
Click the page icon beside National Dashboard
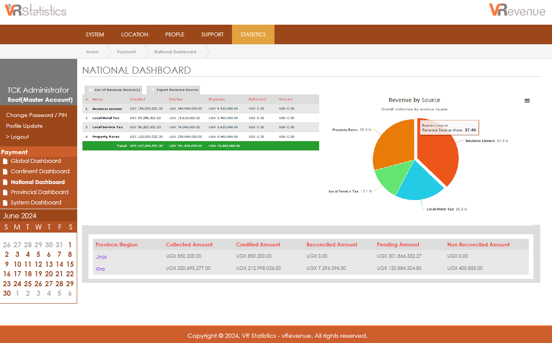tap(5, 182)
